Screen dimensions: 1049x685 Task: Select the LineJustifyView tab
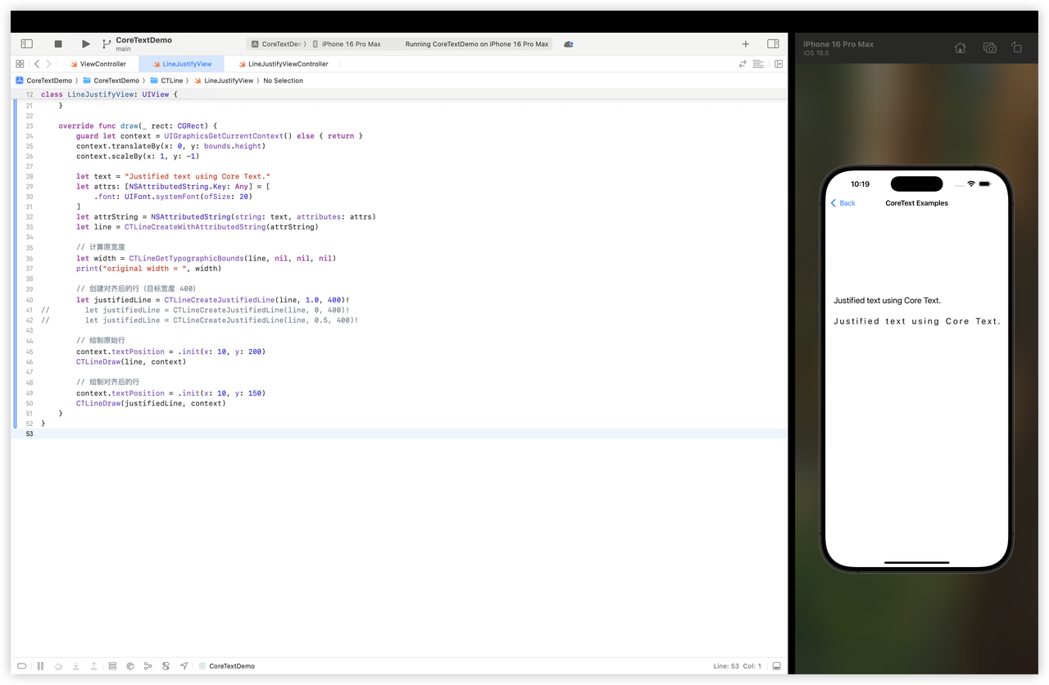pos(181,64)
